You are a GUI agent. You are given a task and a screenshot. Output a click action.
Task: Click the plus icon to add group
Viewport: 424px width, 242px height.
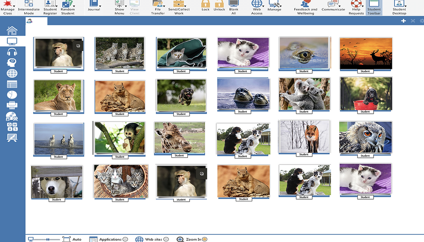[404, 21]
